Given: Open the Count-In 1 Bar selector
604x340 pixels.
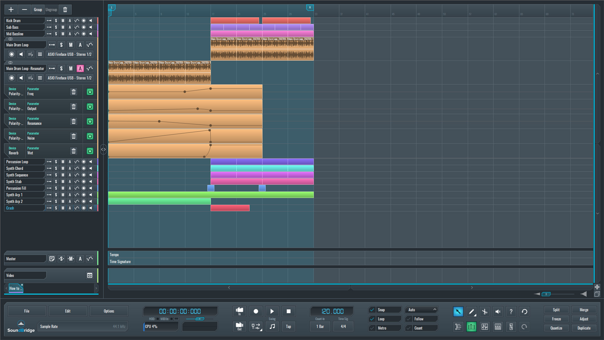Looking at the screenshot, I should [x=320, y=326].
